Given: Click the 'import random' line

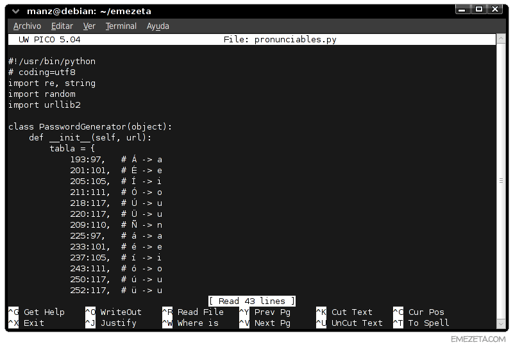Looking at the screenshot, I should pos(42,94).
